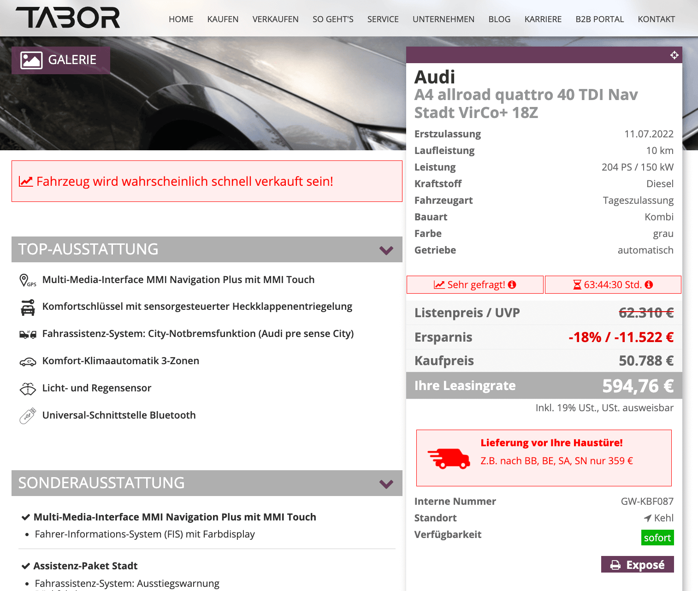The image size is (698, 591).
Task: Click the chart icon in red sales alert
Action: tap(26, 182)
